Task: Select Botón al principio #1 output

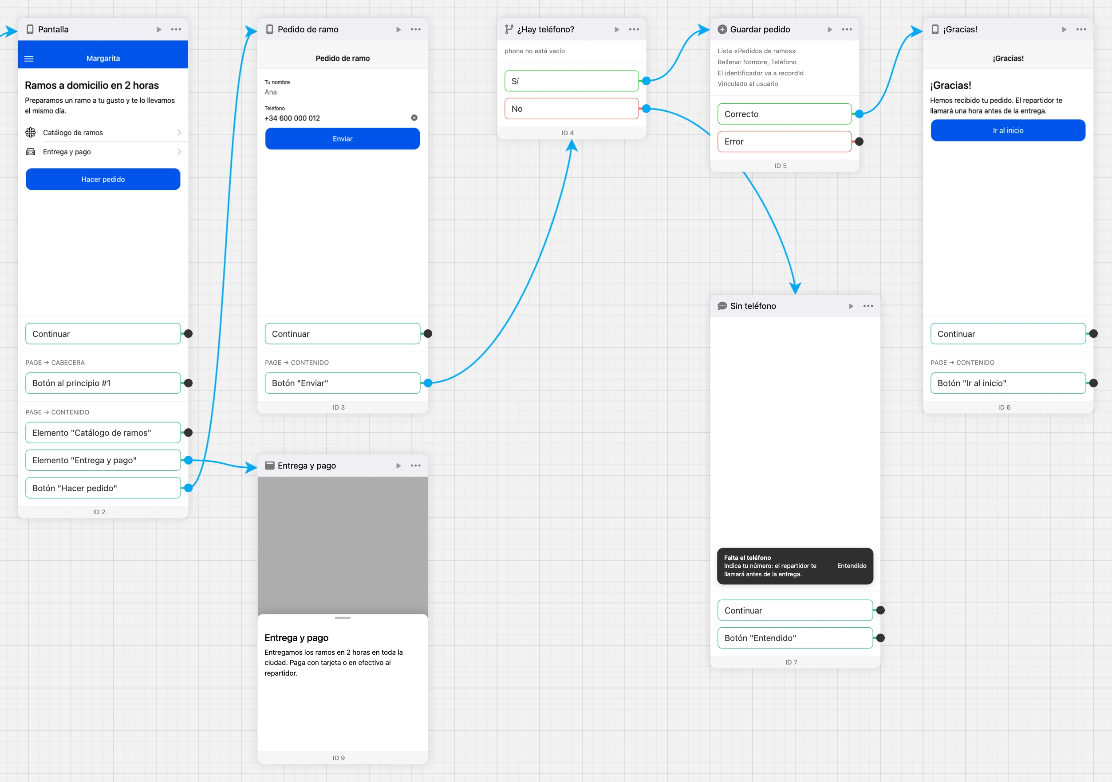Action: point(103,383)
